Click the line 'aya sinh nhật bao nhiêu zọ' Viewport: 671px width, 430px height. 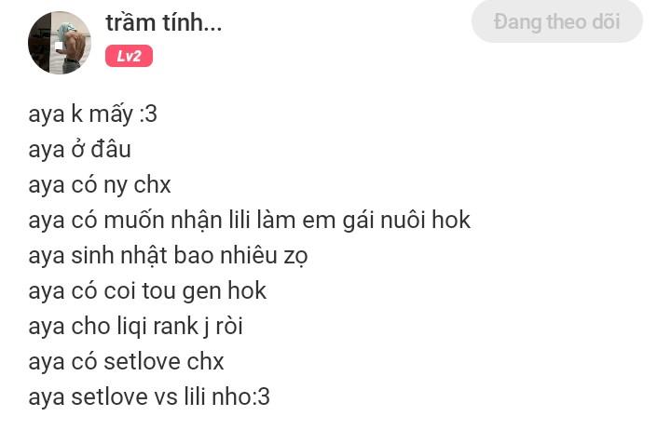pos(168,256)
